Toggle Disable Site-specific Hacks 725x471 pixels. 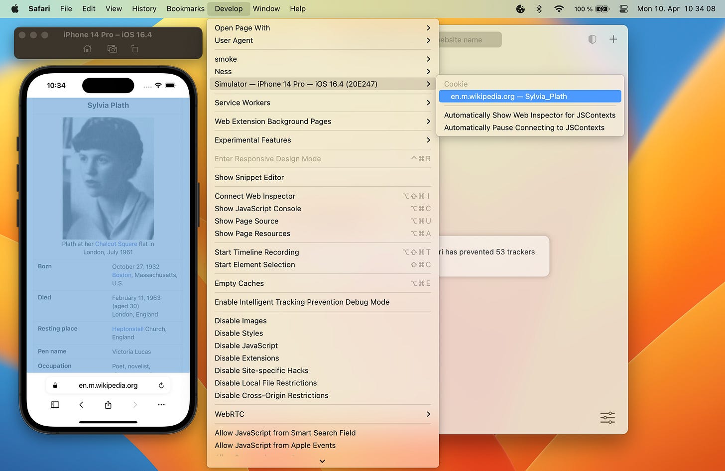point(323,370)
